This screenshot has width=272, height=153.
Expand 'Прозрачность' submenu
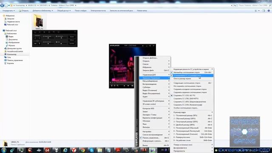(192, 151)
